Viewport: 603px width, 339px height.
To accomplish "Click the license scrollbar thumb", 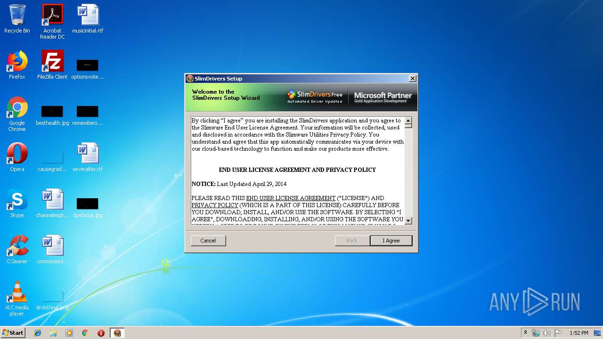I will point(408,126).
